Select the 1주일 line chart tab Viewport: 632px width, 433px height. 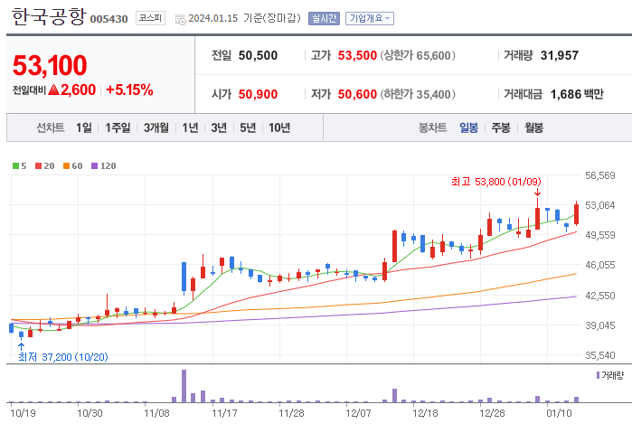point(118,127)
